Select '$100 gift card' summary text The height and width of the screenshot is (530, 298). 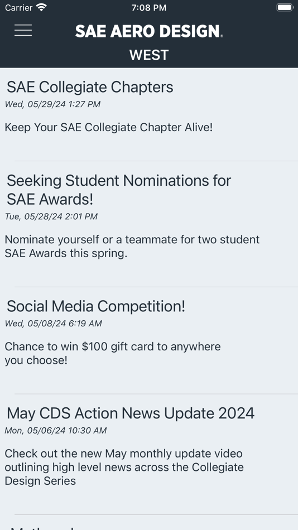pyautogui.click(x=113, y=353)
